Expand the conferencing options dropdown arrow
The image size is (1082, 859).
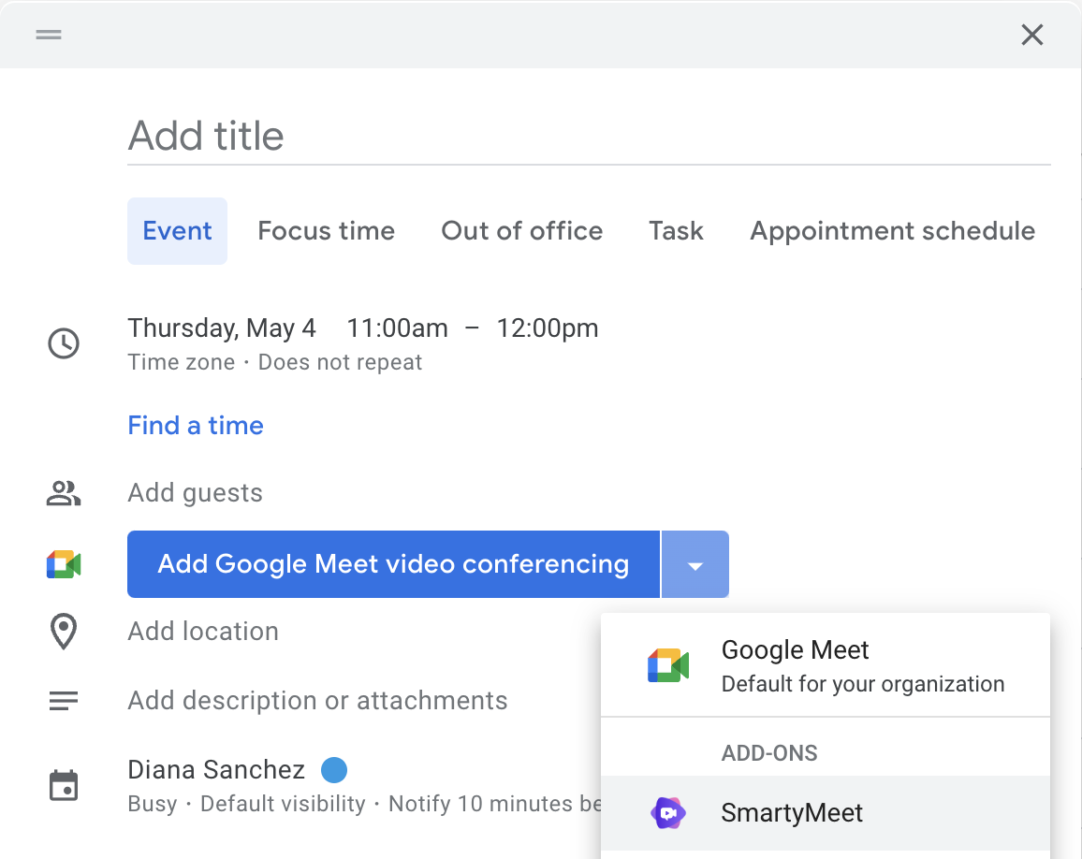click(695, 564)
